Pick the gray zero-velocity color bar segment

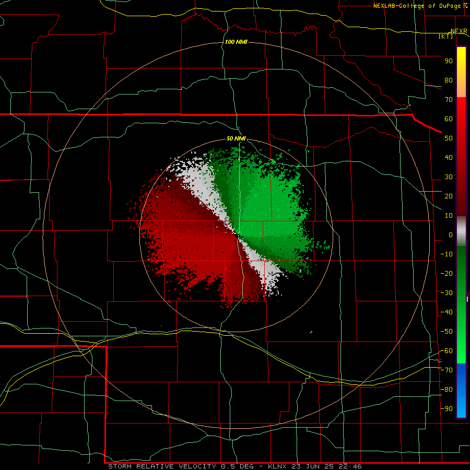point(461,231)
